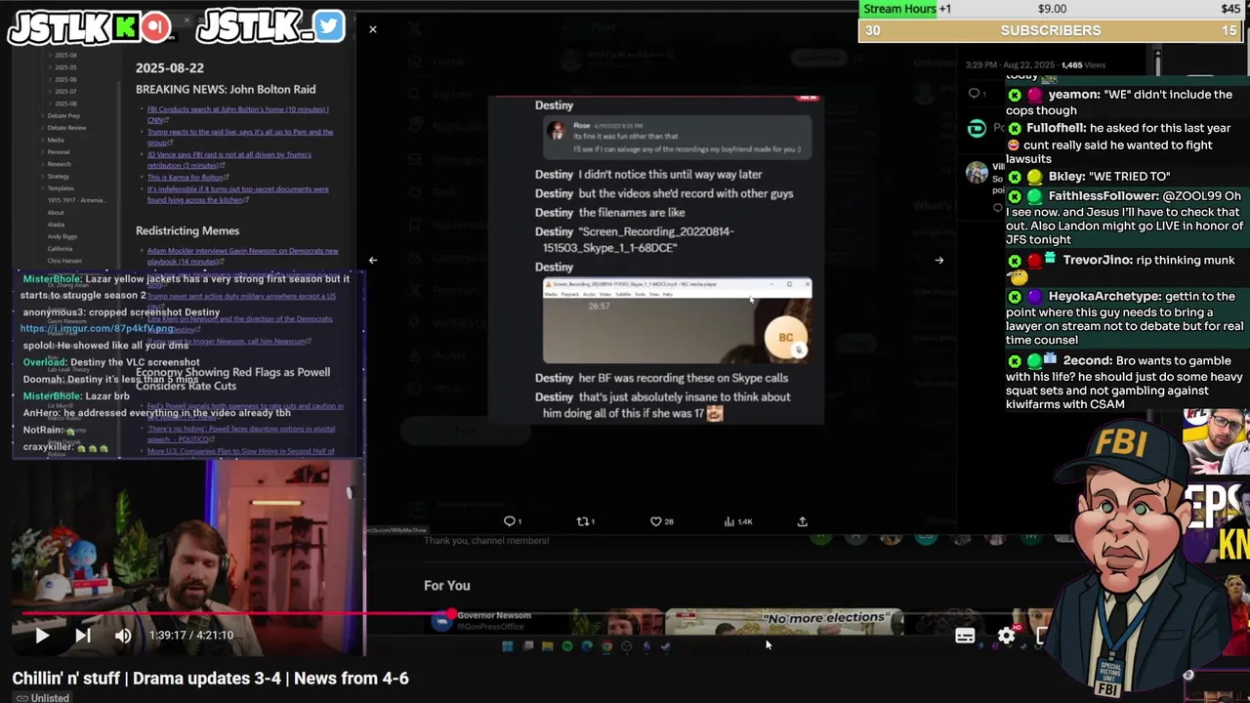Close the tweet image viewer with X
The width and height of the screenshot is (1250, 703).
(x=372, y=29)
